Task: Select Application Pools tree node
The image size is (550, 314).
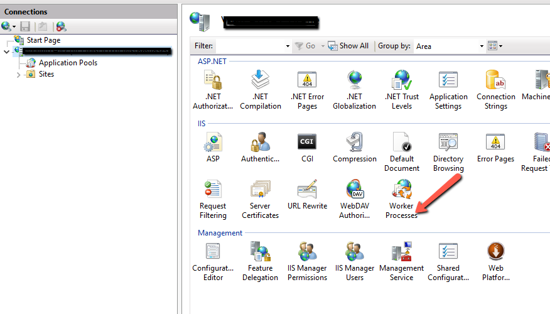Action: (x=68, y=63)
